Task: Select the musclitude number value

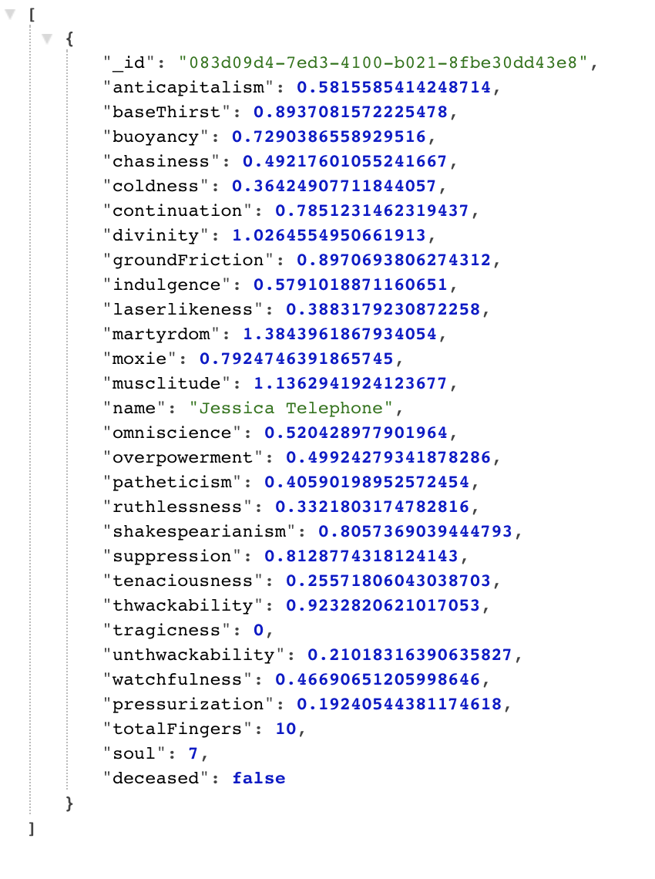Action: (350, 383)
